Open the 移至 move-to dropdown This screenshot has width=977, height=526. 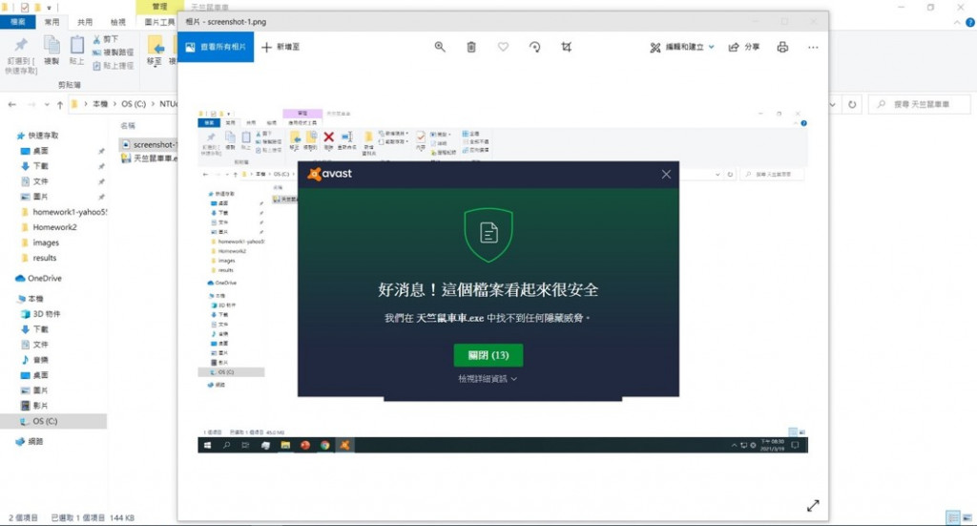click(155, 52)
